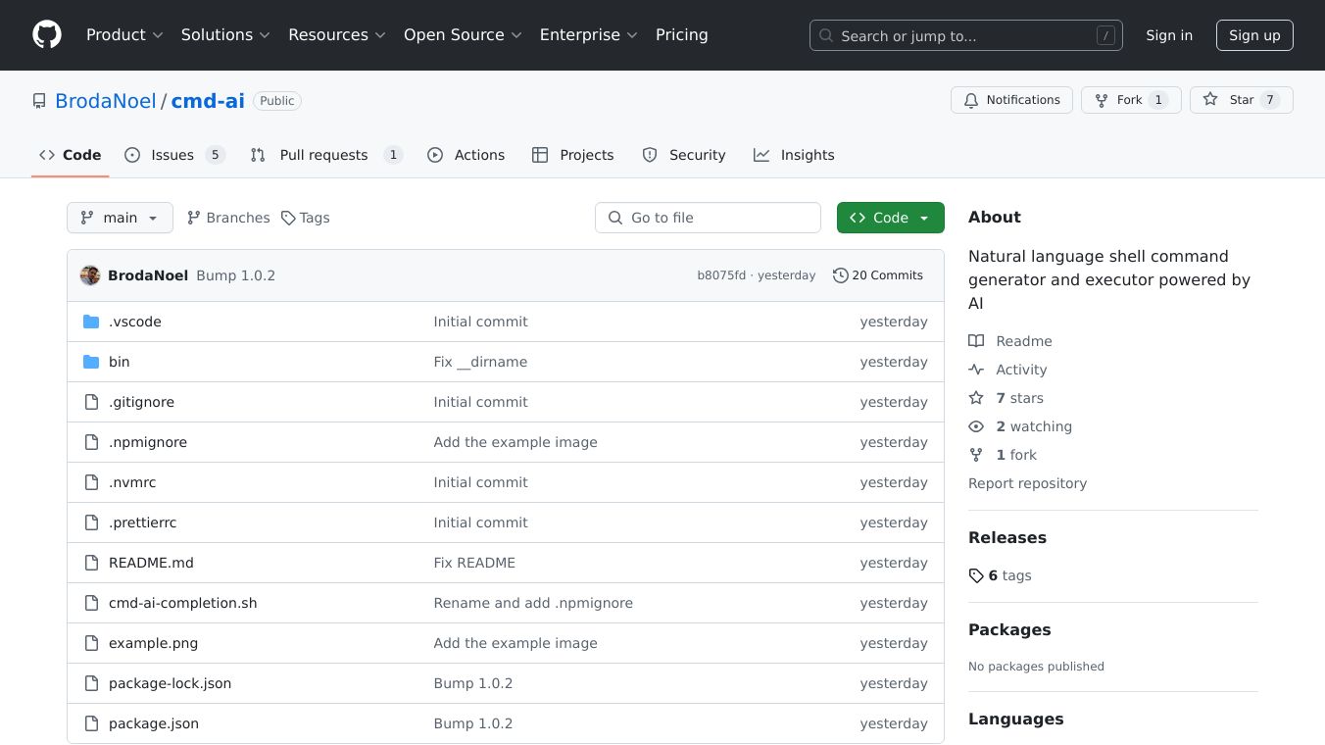Image resolution: width=1325 pixels, height=745 pixels.
Task: Open the Tags list
Action: [305, 218]
